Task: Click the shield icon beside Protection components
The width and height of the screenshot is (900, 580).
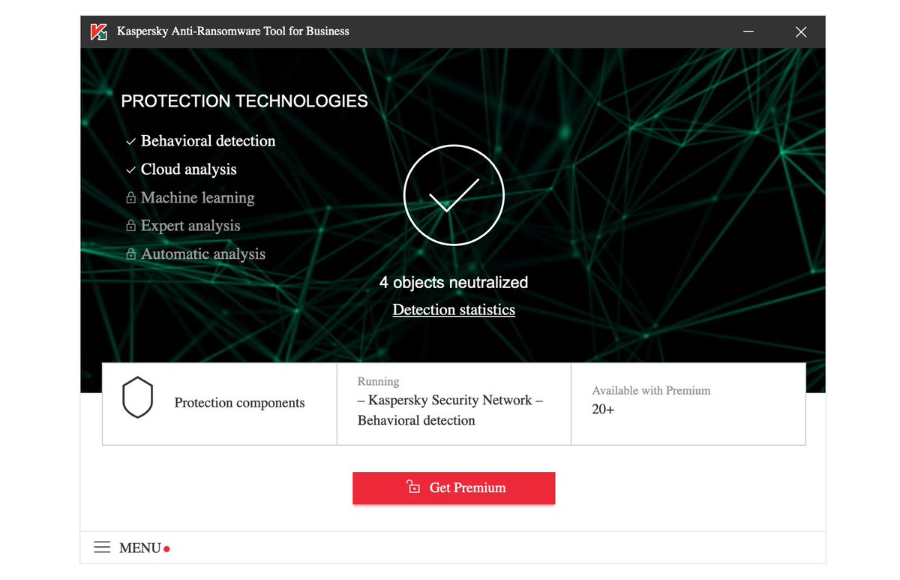Action: click(137, 398)
